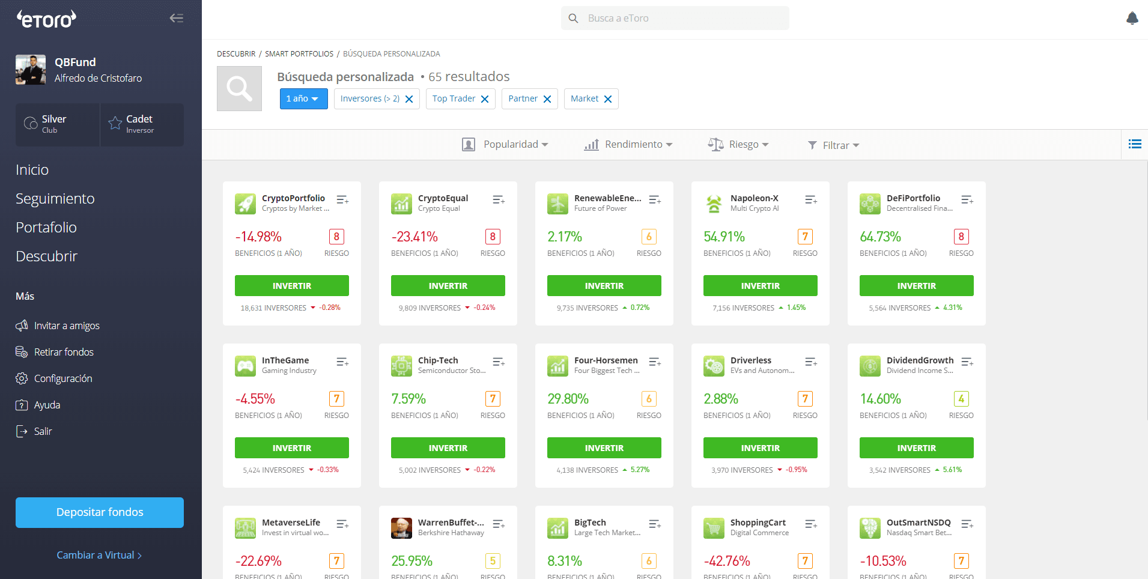The height and width of the screenshot is (579, 1148).
Task: Add RenewableEnergy portfolio to watchlist
Action: tap(655, 199)
